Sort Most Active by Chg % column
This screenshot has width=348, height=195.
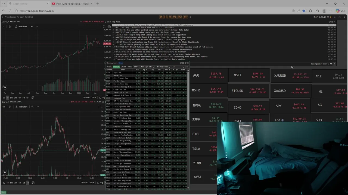144,70
